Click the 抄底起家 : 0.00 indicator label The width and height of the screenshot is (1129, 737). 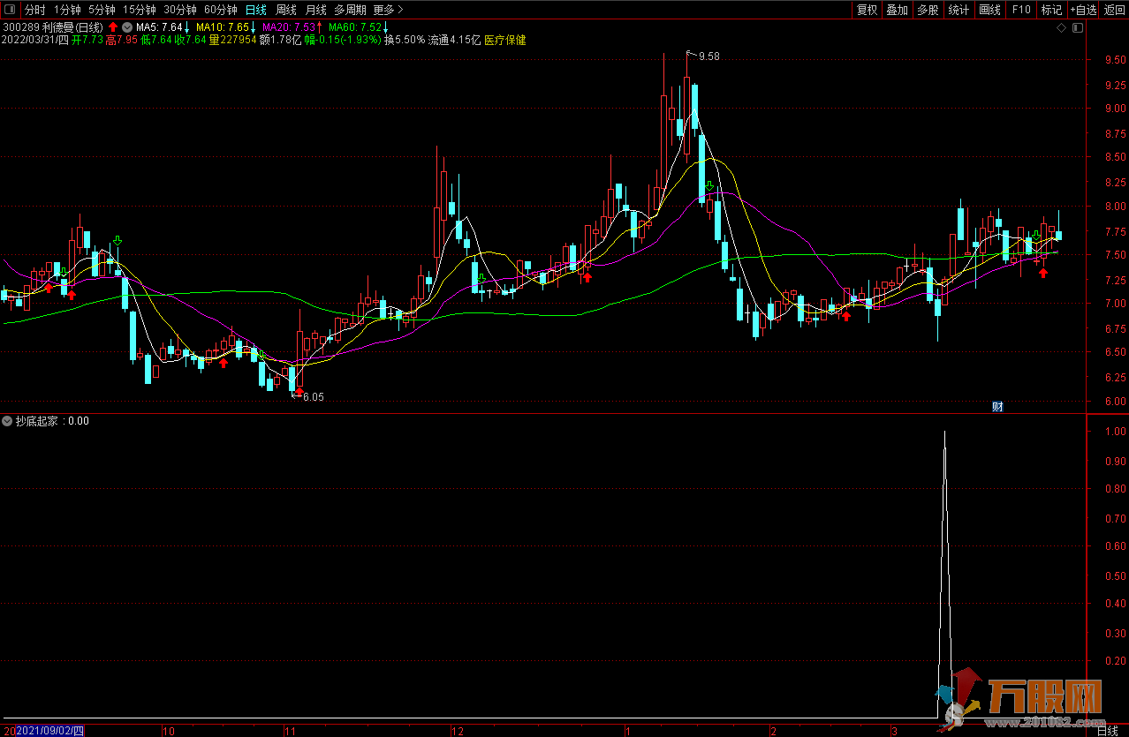tap(52, 421)
